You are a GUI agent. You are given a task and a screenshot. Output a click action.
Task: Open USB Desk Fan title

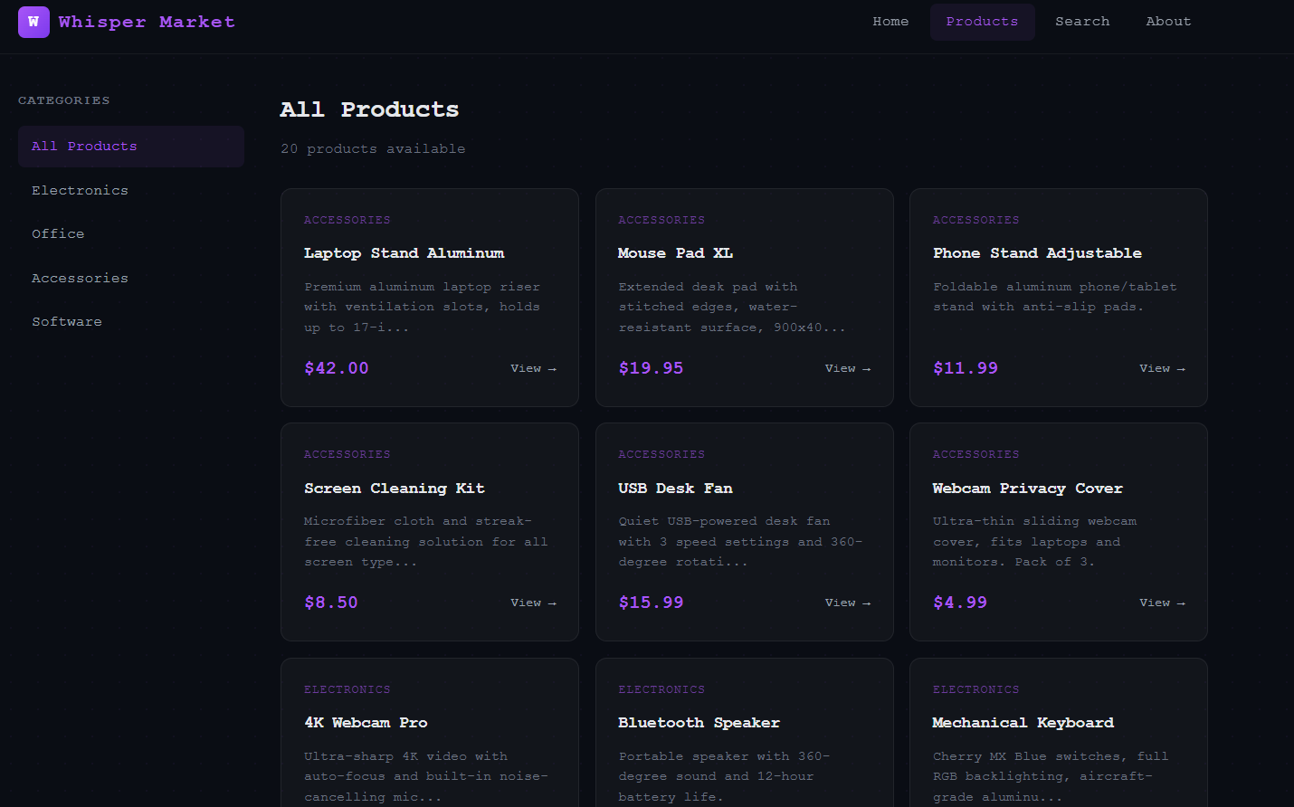[675, 489]
